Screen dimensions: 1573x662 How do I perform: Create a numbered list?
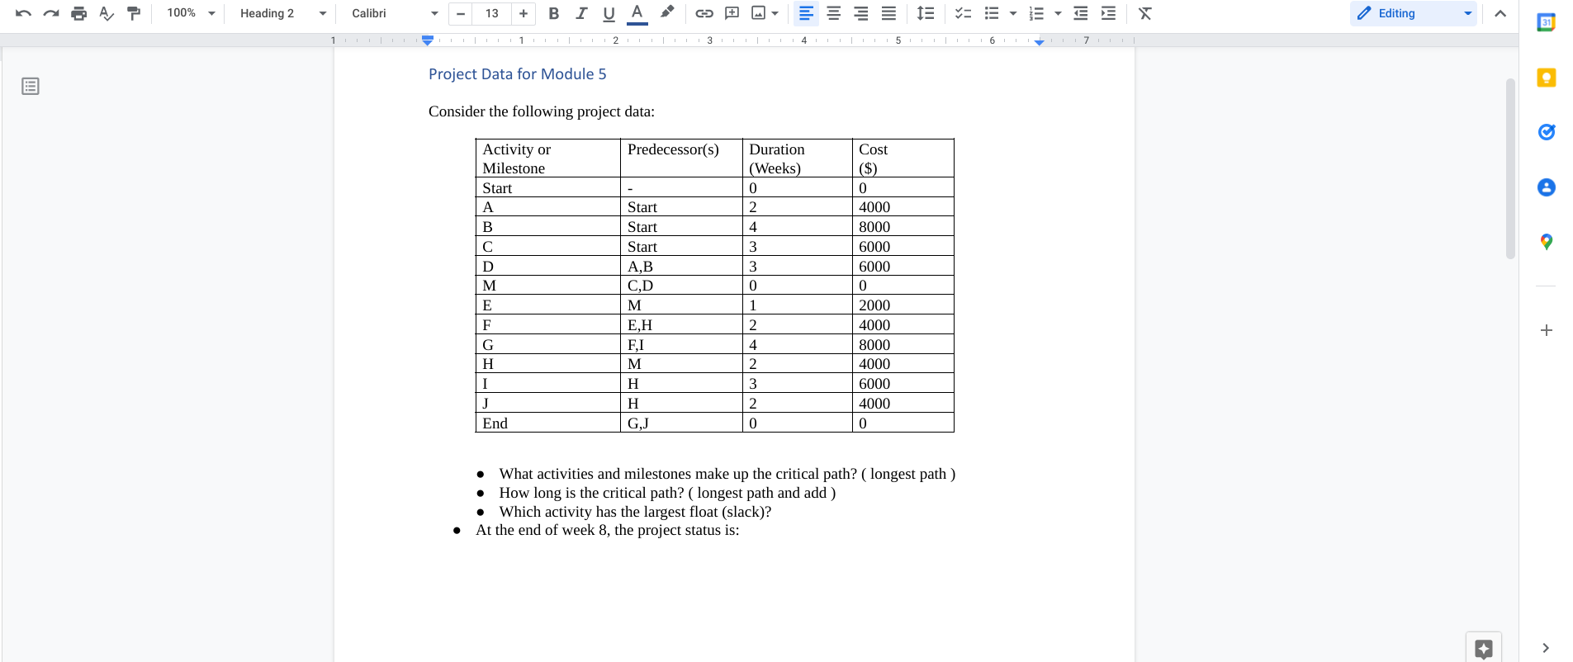point(1036,13)
